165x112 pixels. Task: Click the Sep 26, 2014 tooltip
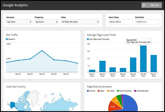[139, 41]
